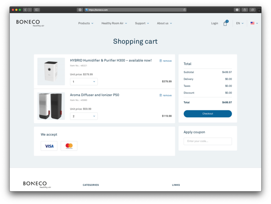Show the Safari sidebar
Image resolution: width=271 pixels, height=204 pixels.
(x=37, y=10)
